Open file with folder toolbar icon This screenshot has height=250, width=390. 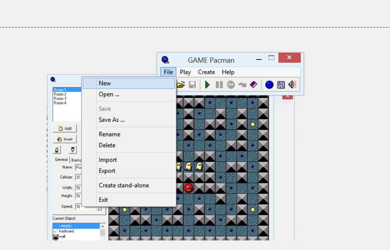point(181,85)
